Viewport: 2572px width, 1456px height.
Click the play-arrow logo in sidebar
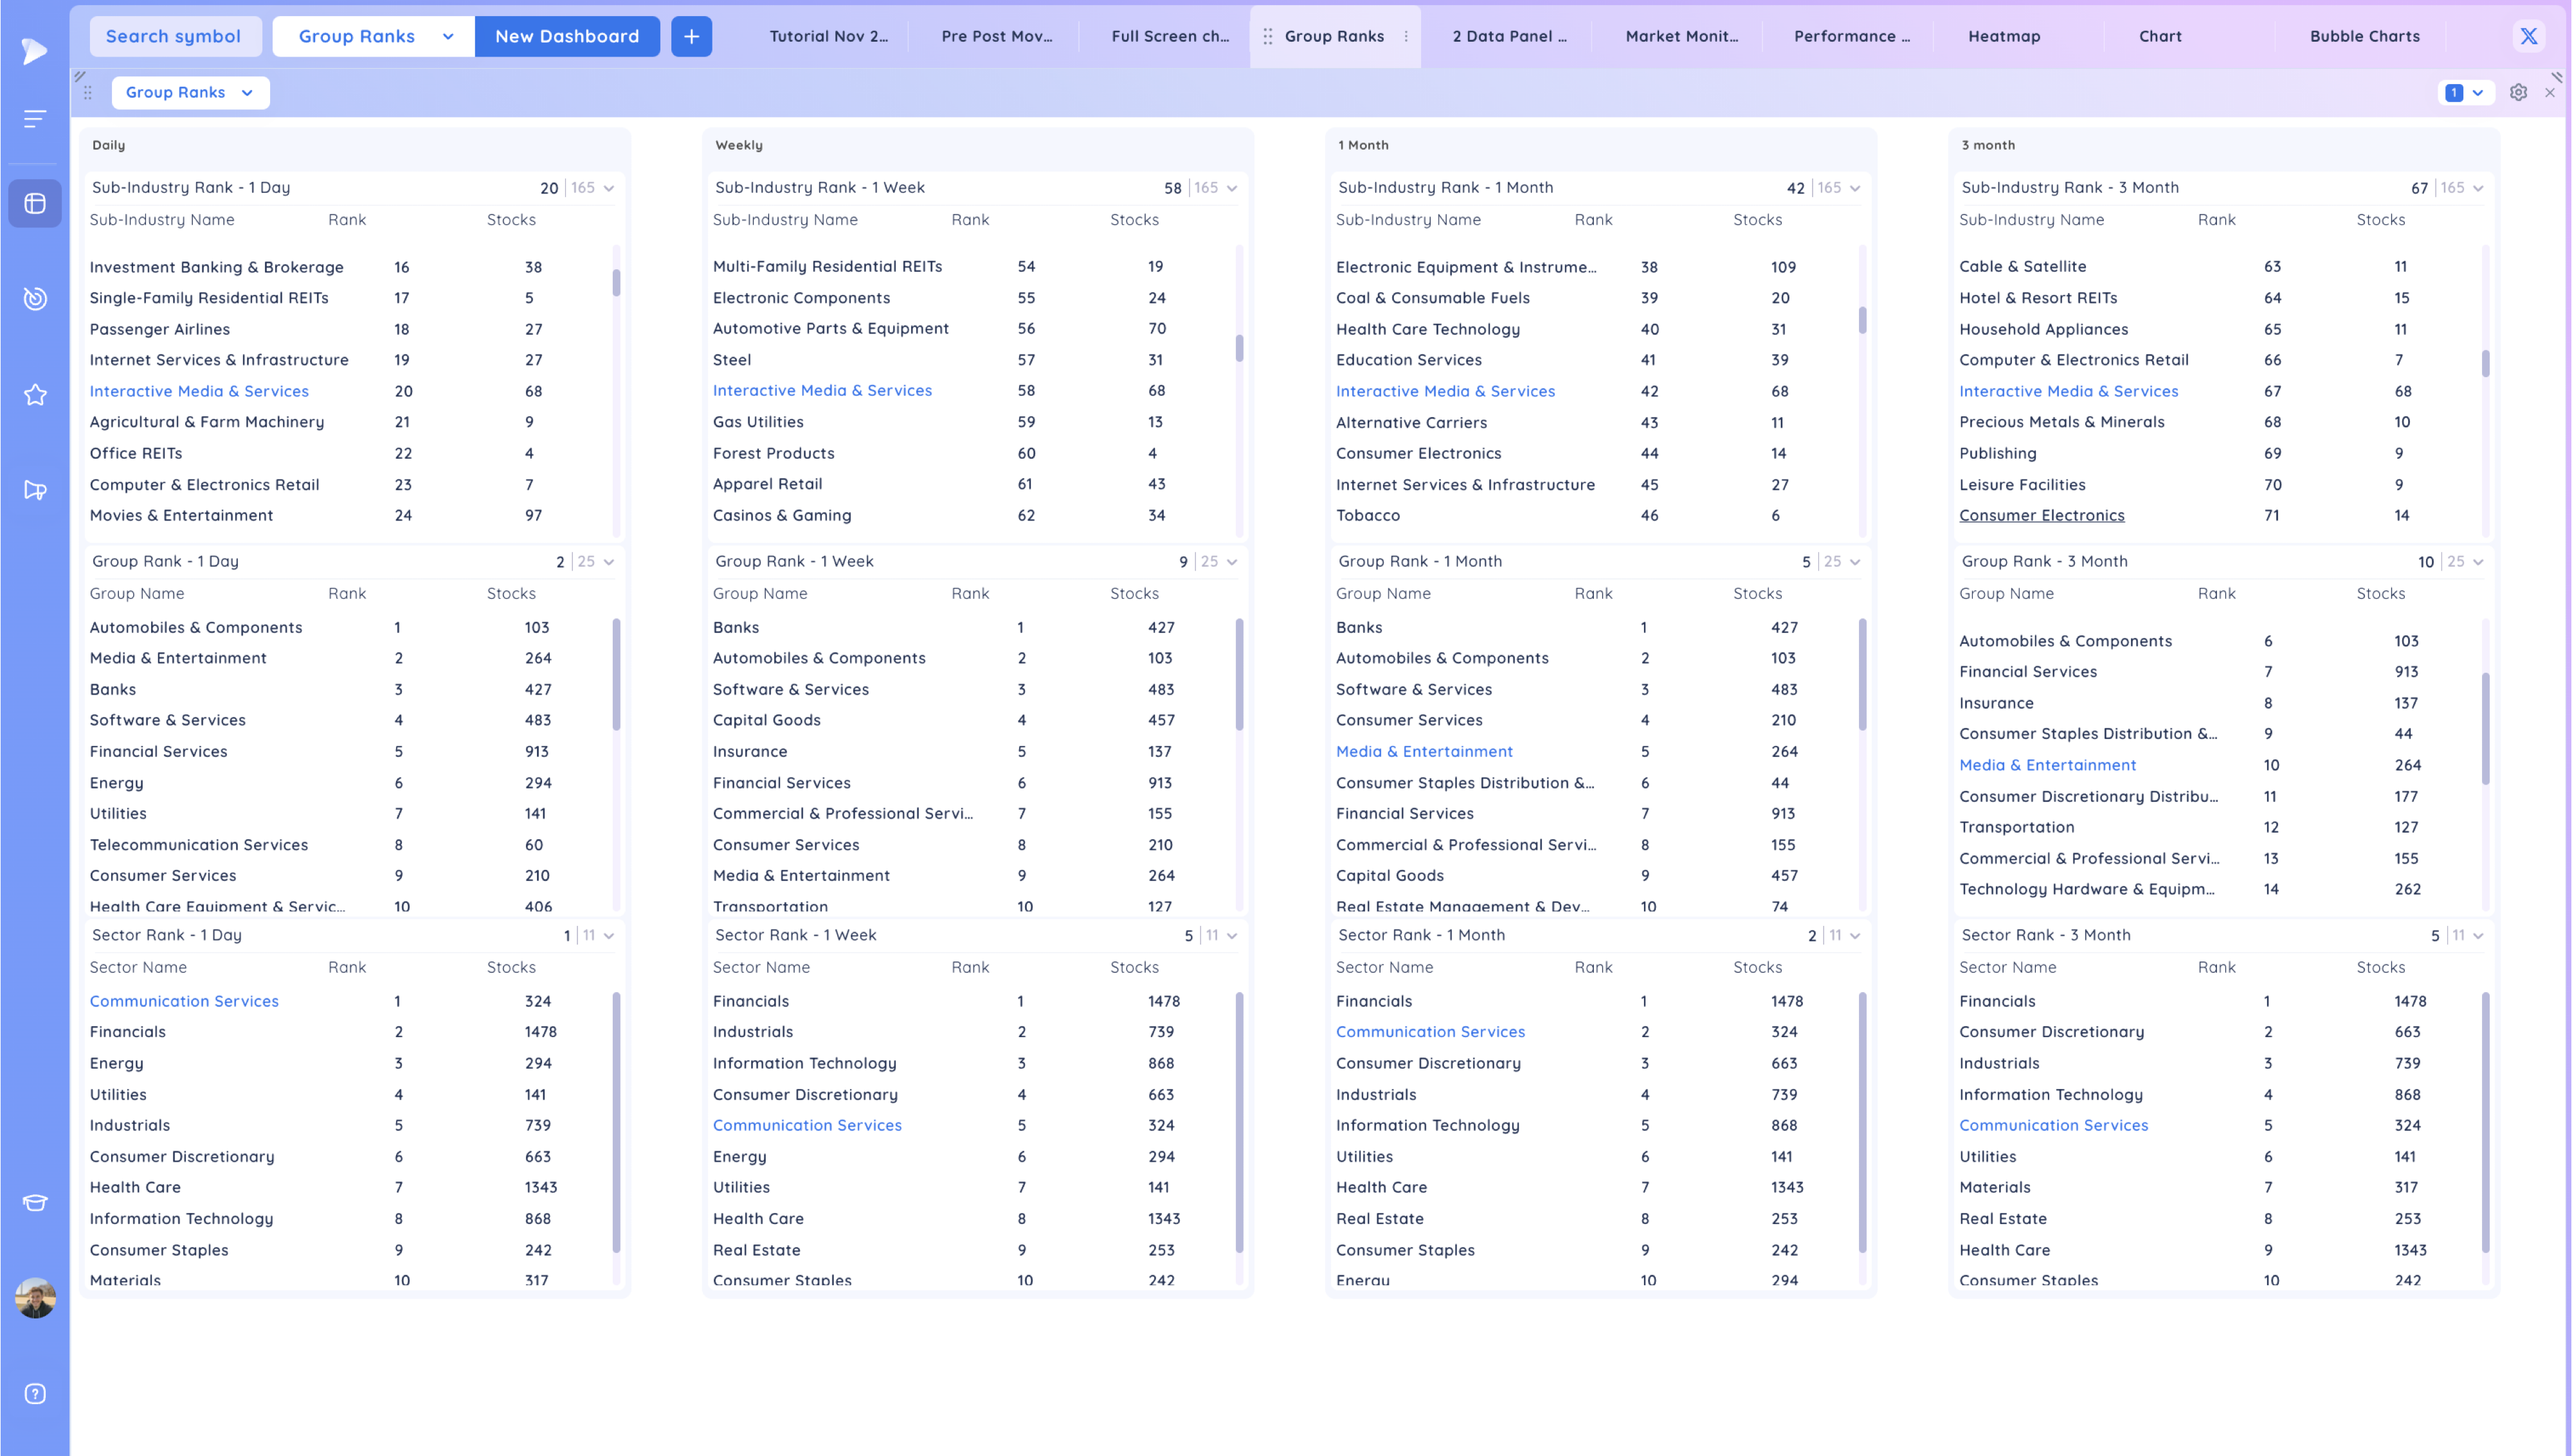34,50
